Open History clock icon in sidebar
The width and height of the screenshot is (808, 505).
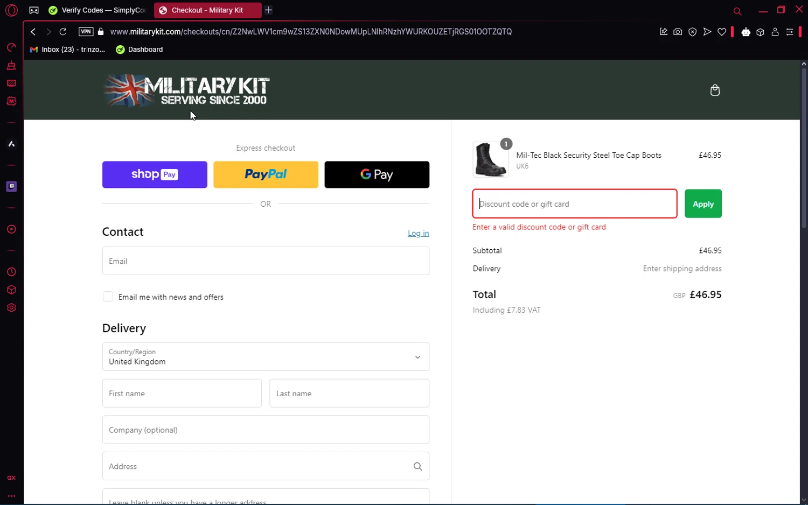[x=11, y=272]
